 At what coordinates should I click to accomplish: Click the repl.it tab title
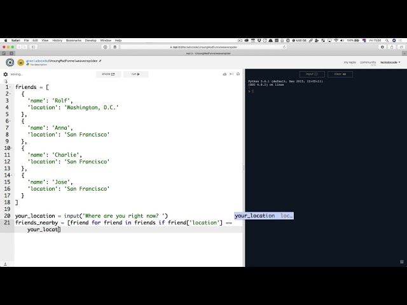[x=209, y=53]
